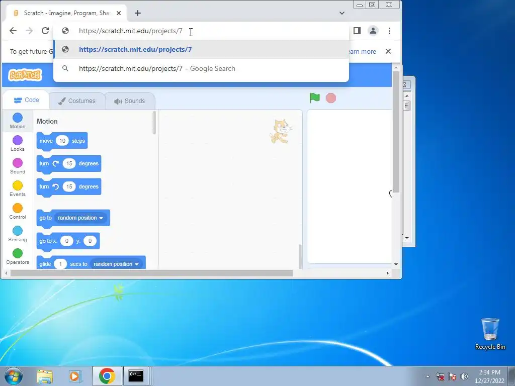Viewport: 515px width, 386px height.
Task: Dismiss the Chrome update info bar
Action: pos(388,52)
